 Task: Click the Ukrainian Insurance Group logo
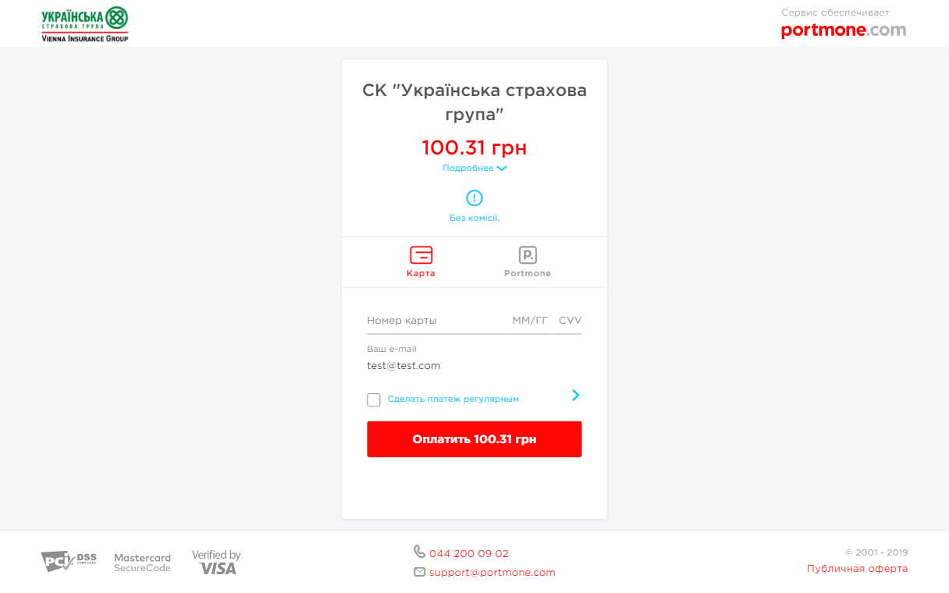point(84,24)
